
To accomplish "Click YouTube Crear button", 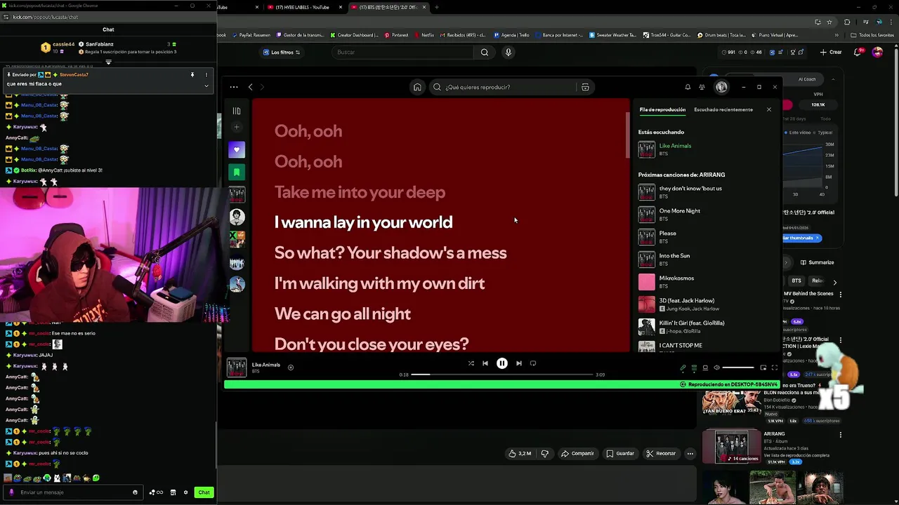I will pos(830,52).
